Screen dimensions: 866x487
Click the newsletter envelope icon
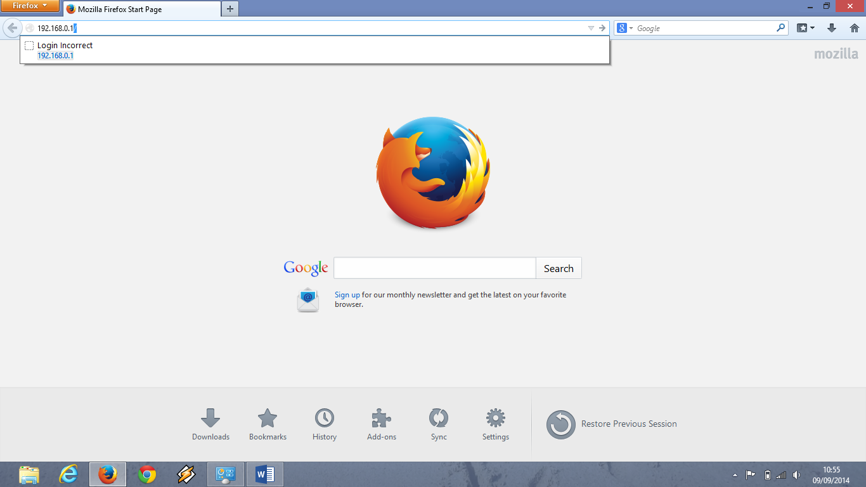pyautogui.click(x=308, y=299)
